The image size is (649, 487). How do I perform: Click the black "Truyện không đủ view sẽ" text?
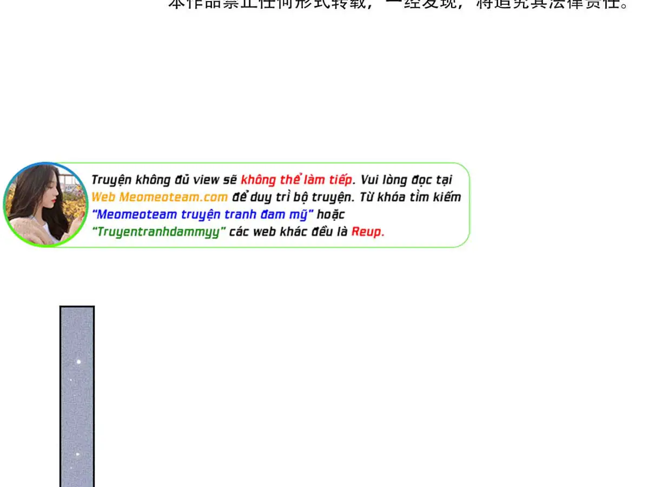[164, 180]
